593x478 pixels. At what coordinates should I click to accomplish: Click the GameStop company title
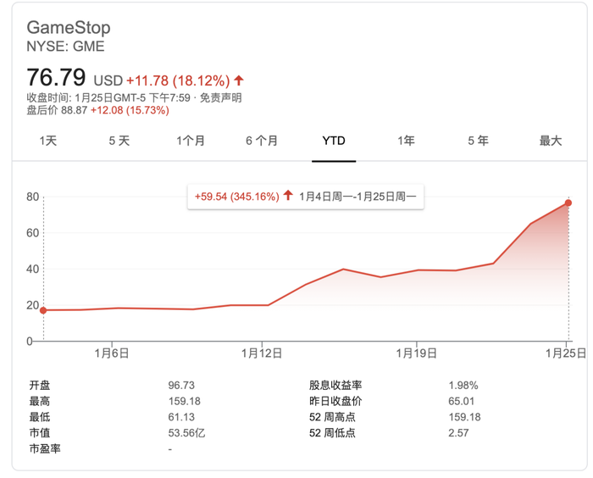point(69,28)
